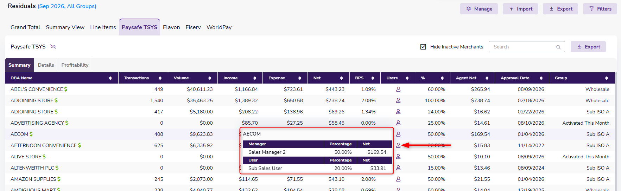Screen dimensions: 621x191
Task: Switch to the WorldPay tab
Action: [x=219, y=27]
